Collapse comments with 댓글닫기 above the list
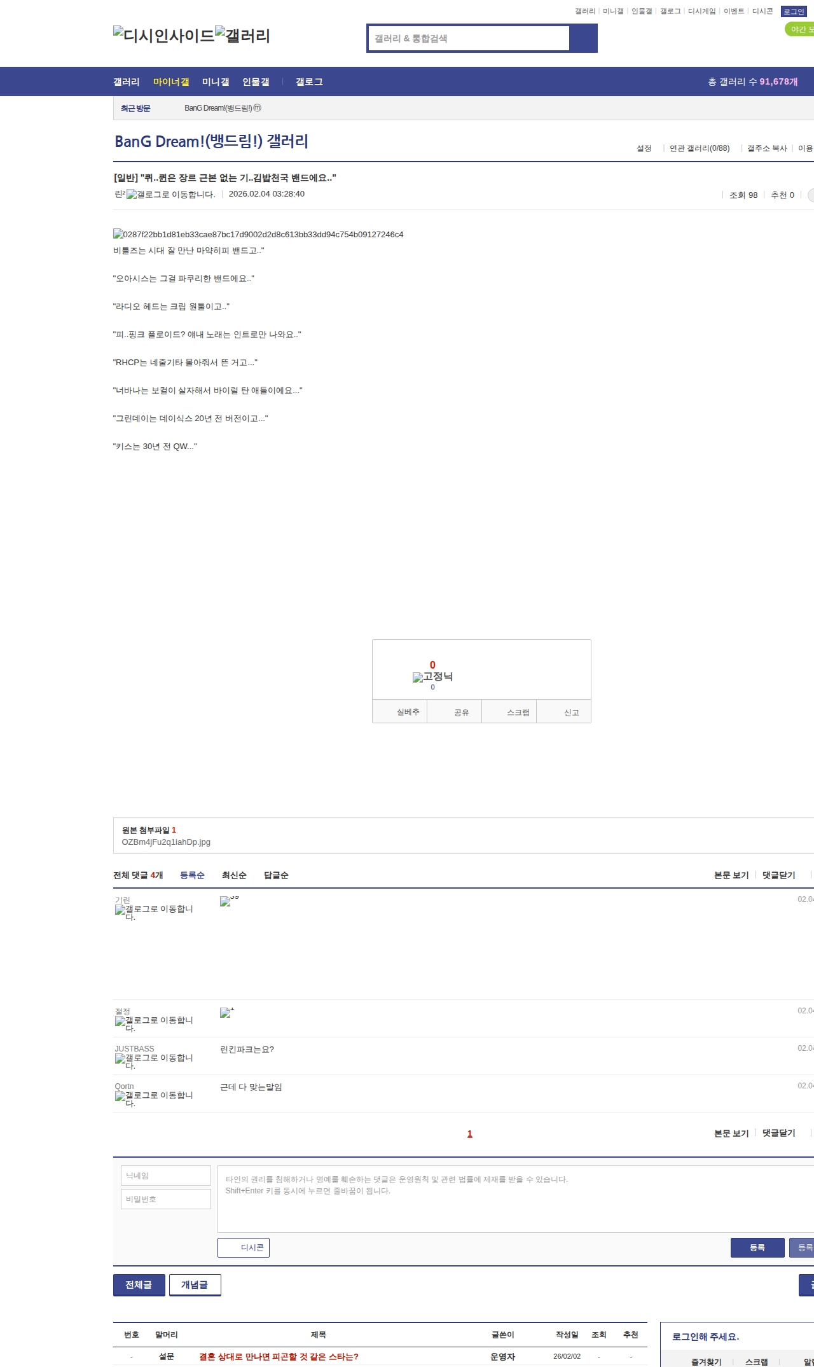The image size is (814, 1367). point(779,875)
